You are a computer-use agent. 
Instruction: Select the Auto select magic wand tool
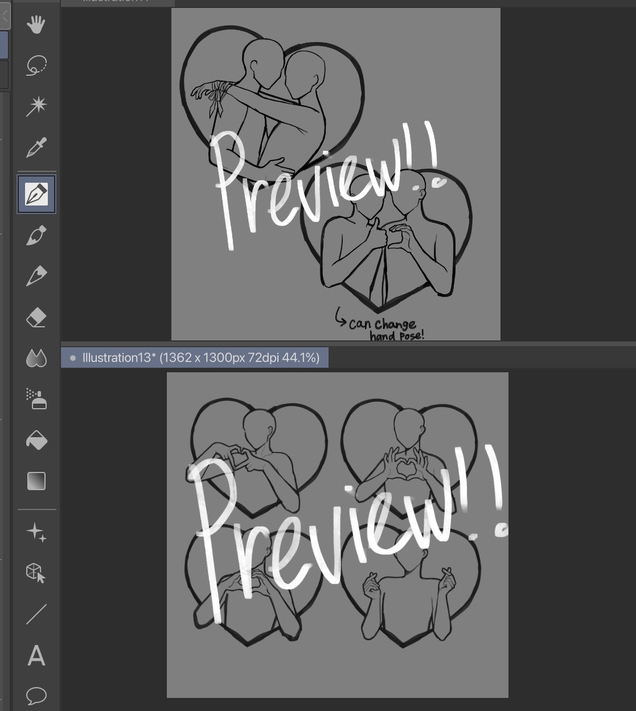tap(36, 106)
